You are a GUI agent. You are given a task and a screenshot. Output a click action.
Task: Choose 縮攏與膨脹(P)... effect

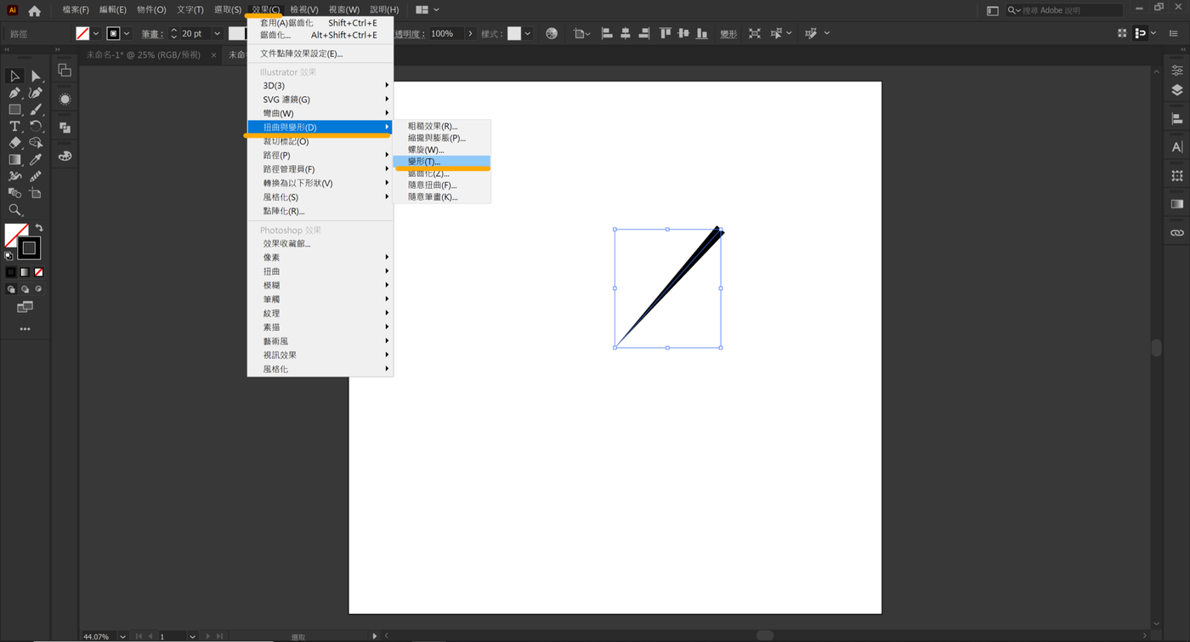(442, 138)
